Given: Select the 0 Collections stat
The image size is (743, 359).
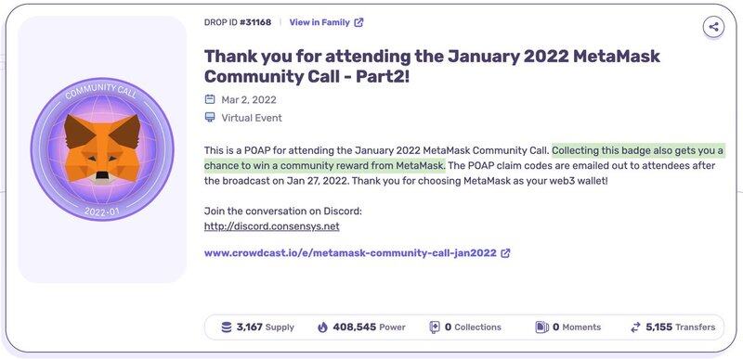Looking at the screenshot, I should (x=465, y=327).
